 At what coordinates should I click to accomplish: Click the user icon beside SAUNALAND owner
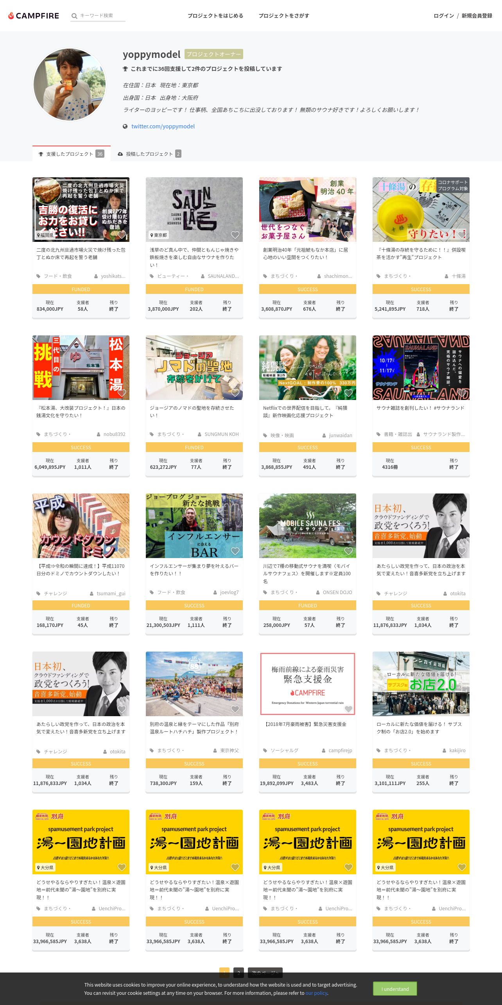[x=203, y=276]
